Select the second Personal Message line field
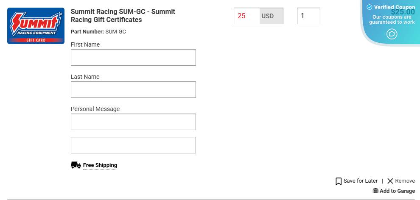 click(133, 145)
